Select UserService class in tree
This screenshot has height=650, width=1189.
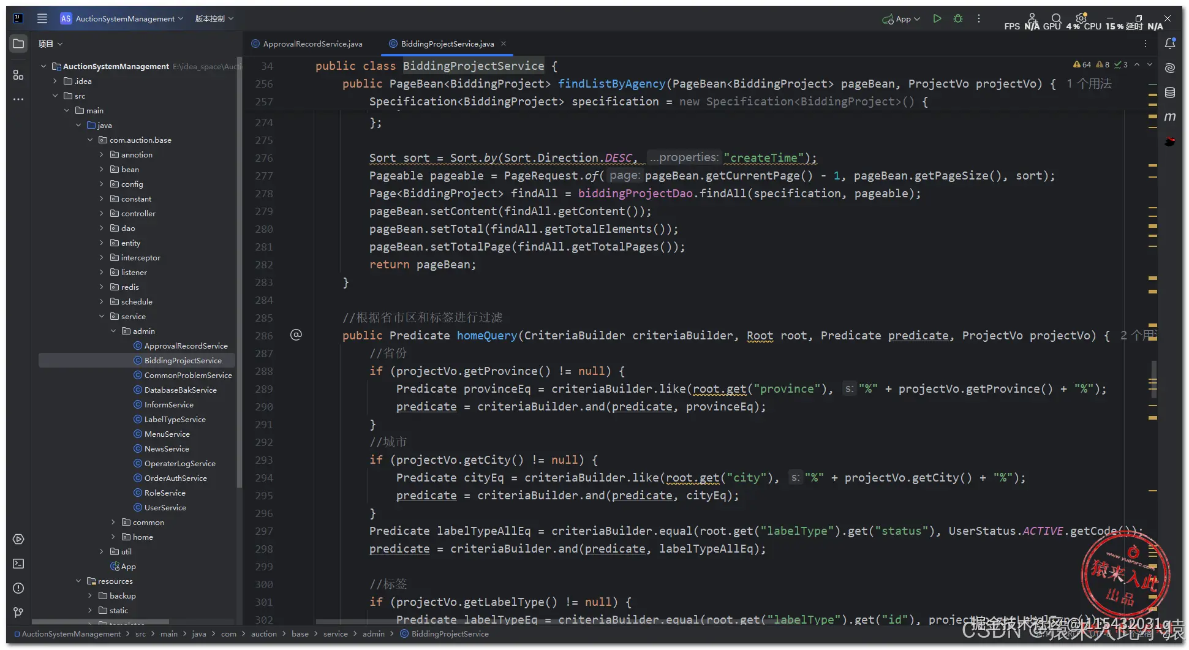click(165, 507)
